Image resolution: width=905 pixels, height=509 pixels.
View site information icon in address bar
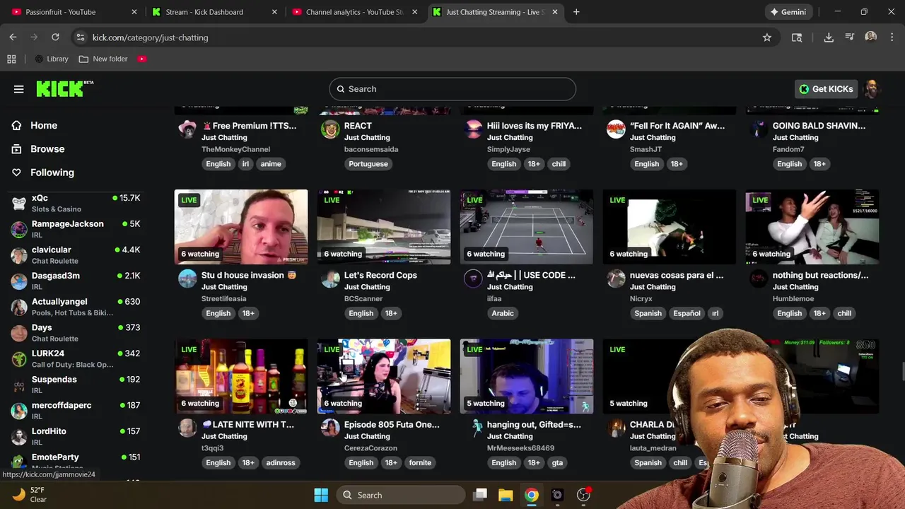(x=80, y=37)
